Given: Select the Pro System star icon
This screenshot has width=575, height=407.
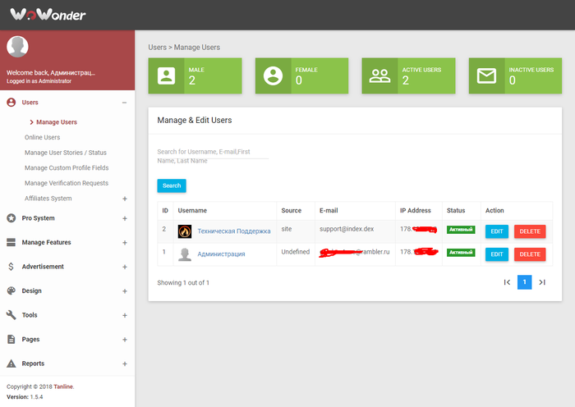Looking at the screenshot, I should pos(11,218).
